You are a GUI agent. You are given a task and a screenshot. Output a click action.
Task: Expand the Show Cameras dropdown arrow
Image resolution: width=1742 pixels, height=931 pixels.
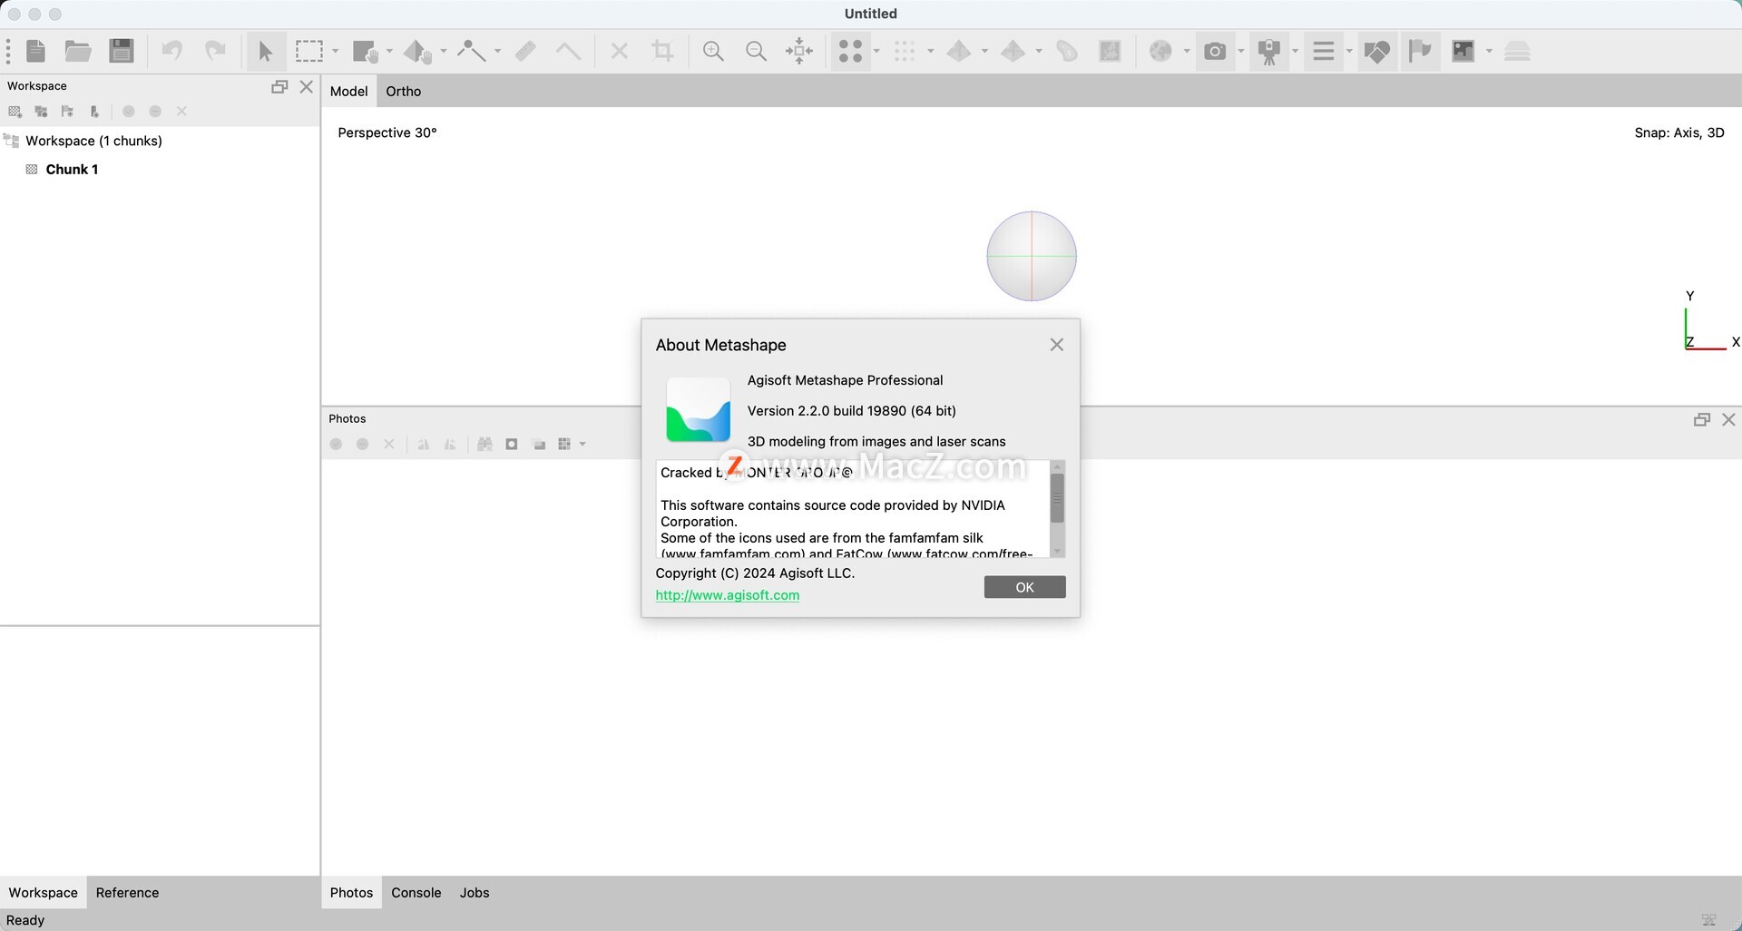point(1241,51)
